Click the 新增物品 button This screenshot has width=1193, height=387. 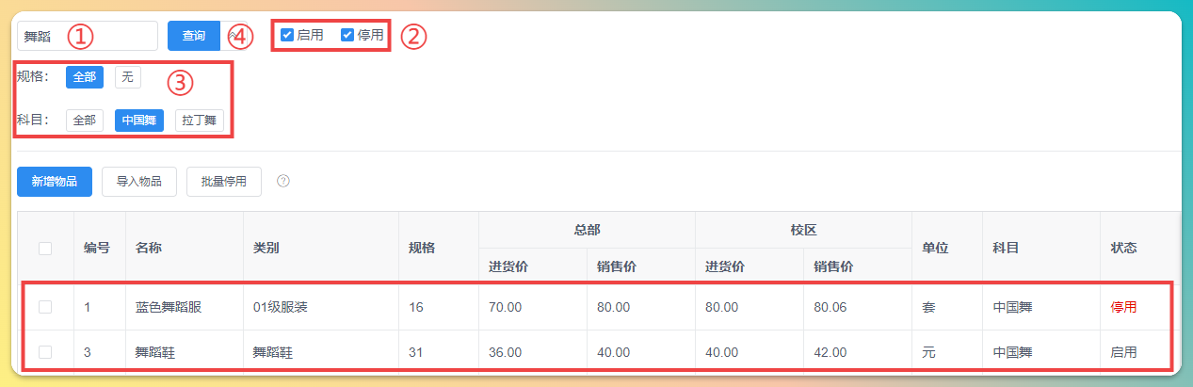tap(55, 182)
